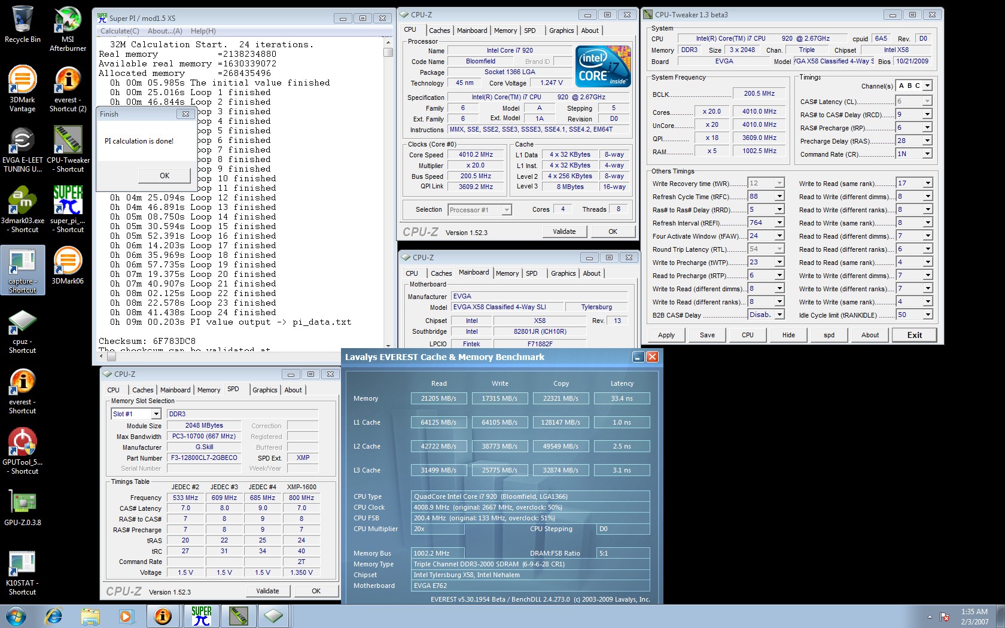Select the GPUTool Shortcut desktop icon
1005x628 pixels.
coord(22,452)
